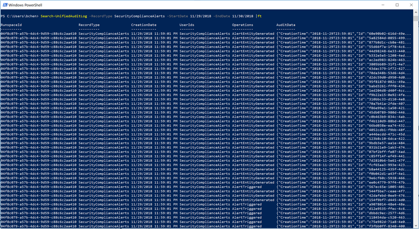Click AuditData entry with Id 9e6cf60c-5938-466
Image resolution: width=419 pixels, height=229 pixels.
344,178
